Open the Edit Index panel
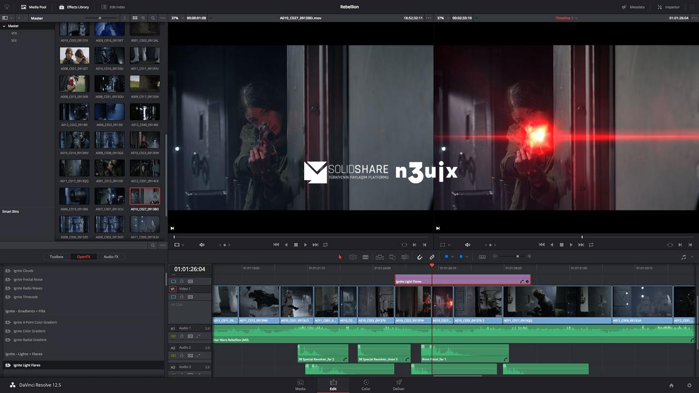Image resolution: width=699 pixels, height=393 pixels. 114,7
